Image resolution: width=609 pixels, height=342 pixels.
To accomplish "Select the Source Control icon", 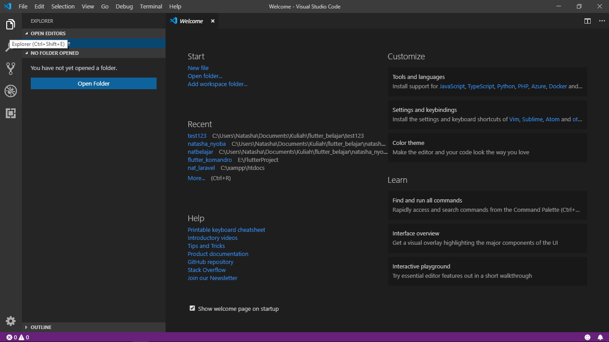I will [x=10, y=68].
